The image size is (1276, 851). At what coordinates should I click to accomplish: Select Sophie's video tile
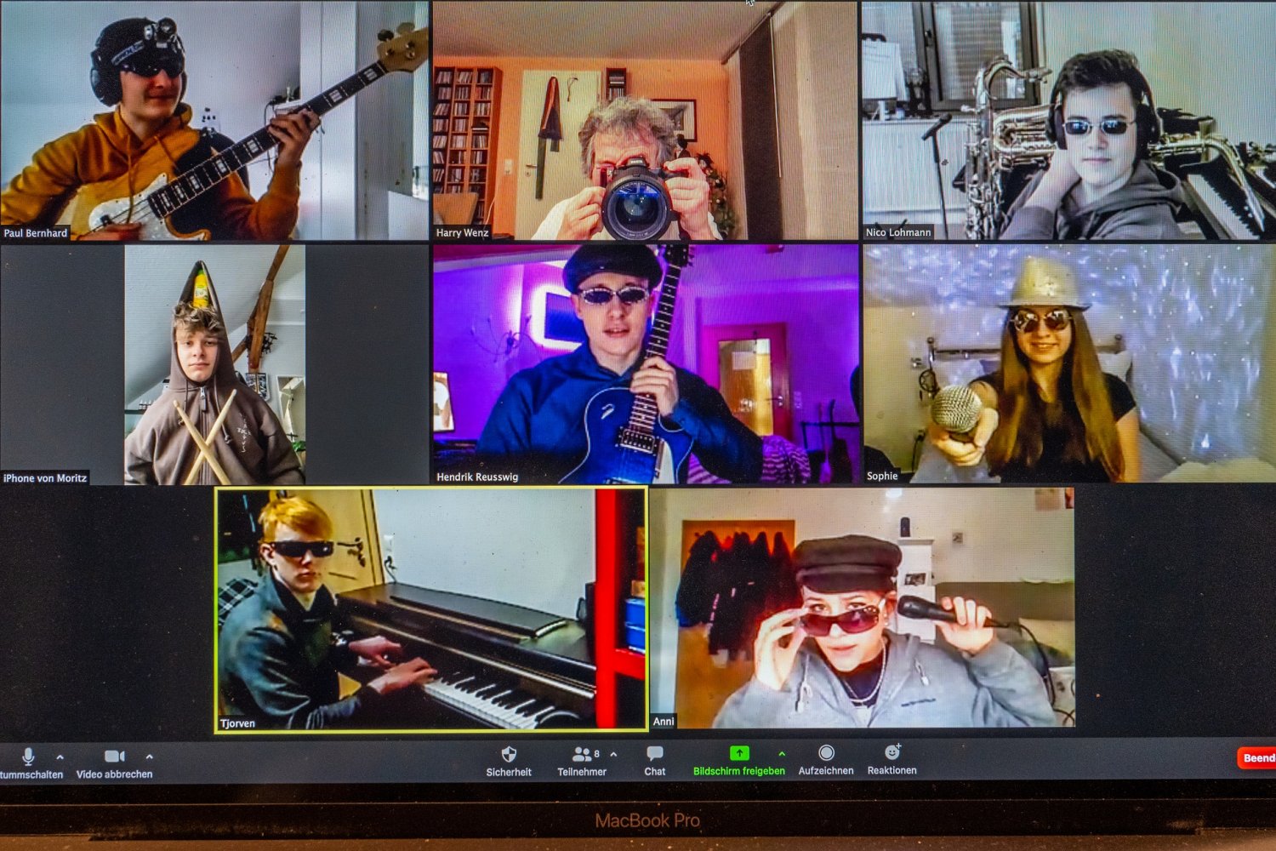click(x=1069, y=363)
